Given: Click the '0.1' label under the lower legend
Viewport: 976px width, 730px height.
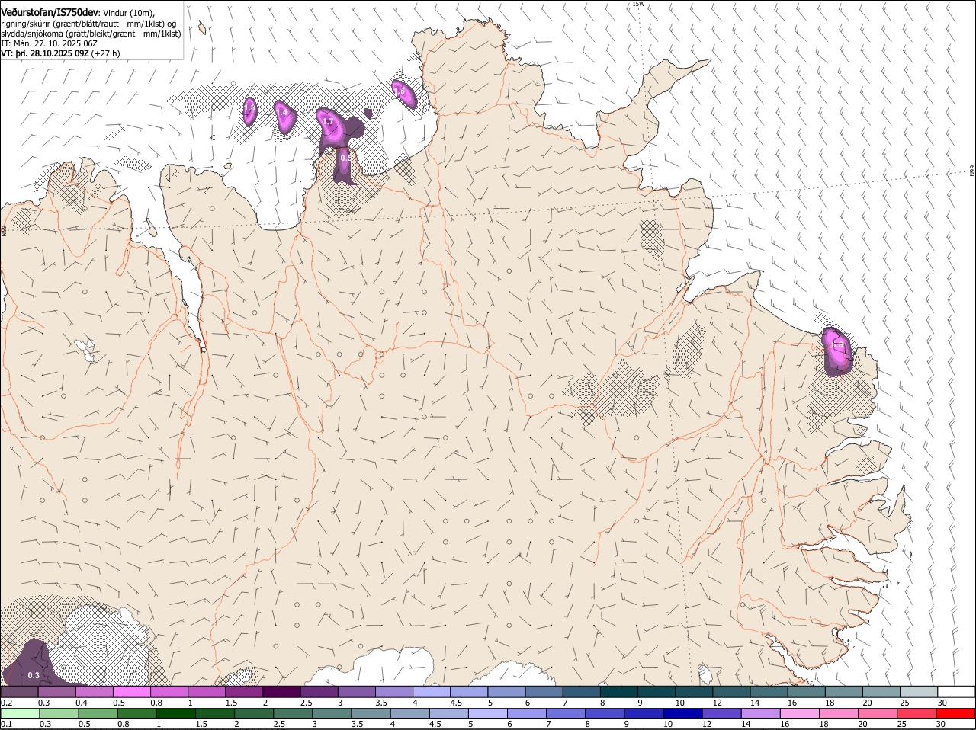Looking at the screenshot, I should [7, 725].
